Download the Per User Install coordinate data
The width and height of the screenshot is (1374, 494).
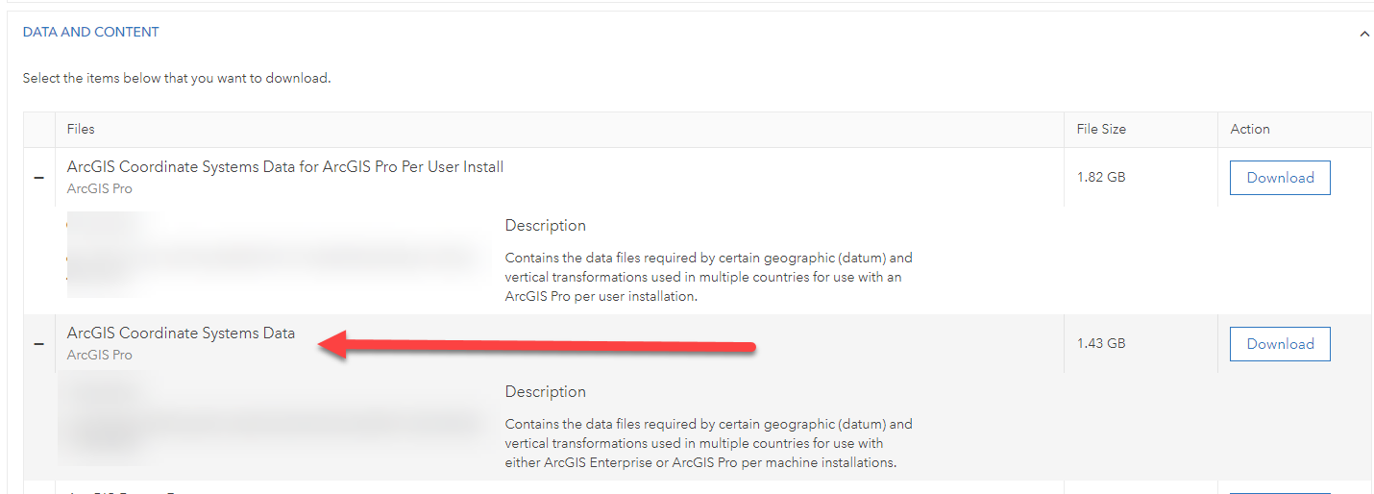(1280, 178)
